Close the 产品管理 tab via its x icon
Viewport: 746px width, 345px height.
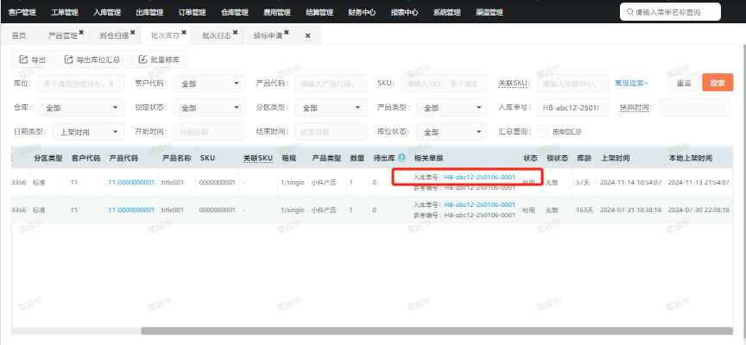81,32
